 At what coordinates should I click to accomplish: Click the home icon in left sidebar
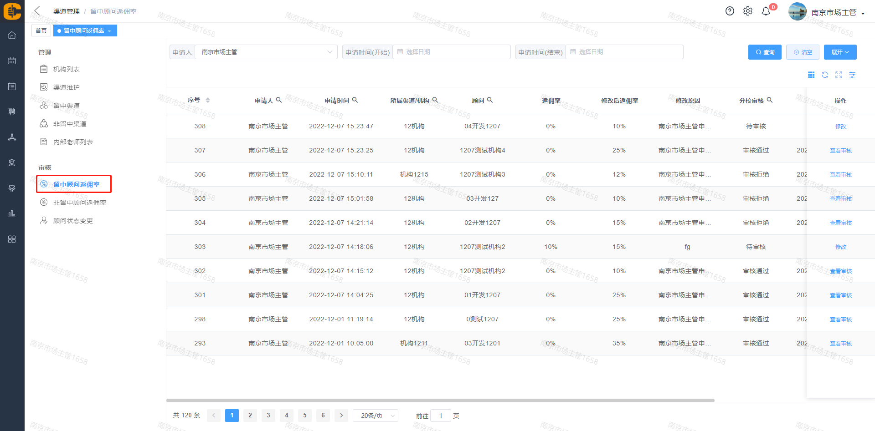click(x=12, y=35)
